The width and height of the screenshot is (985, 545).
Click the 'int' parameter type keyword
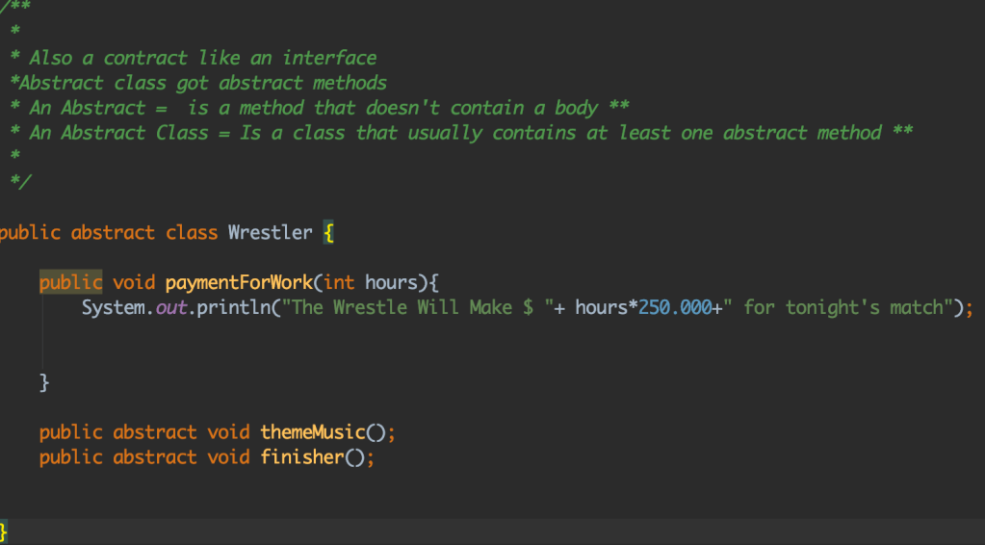click(x=339, y=282)
